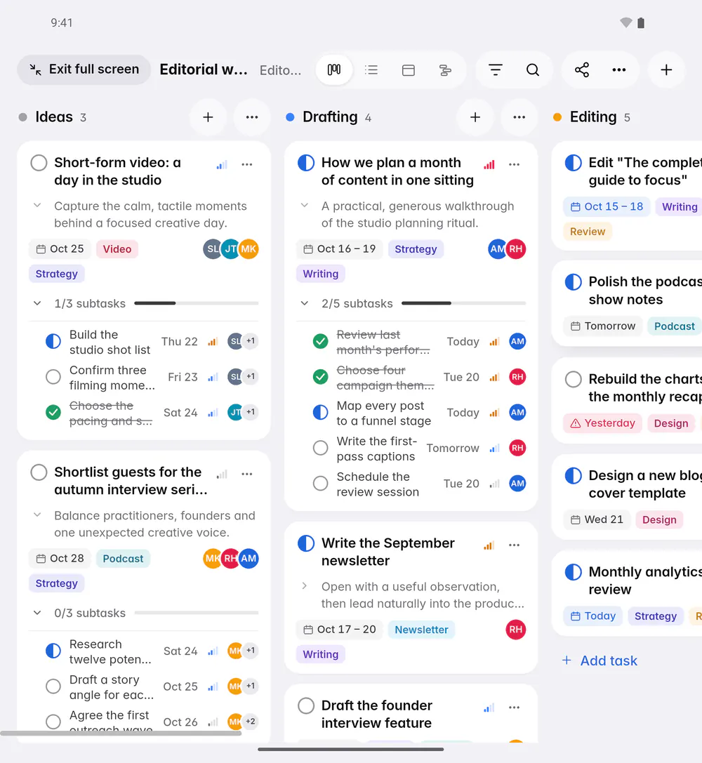Switch to the list view icon

point(371,70)
